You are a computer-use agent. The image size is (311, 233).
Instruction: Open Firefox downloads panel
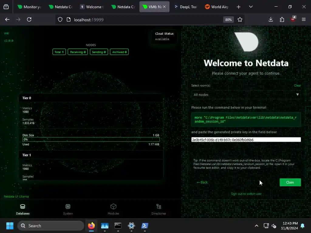tap(271, 19)
